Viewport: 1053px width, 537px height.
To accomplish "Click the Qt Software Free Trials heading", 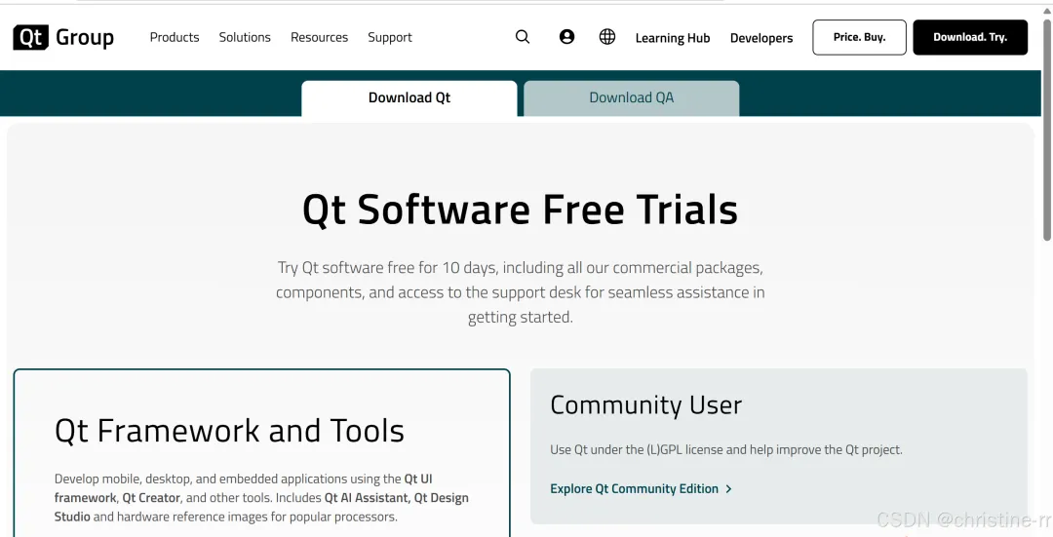I will coord(520,210).
